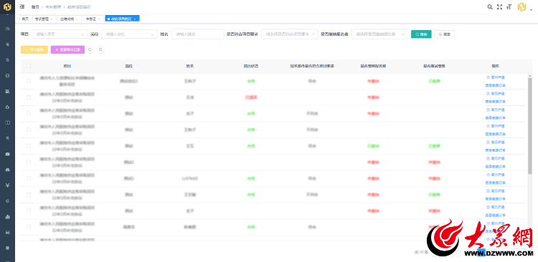The height and width of the screenshot is (262, 538).
Task: Toggle fullscreen mode icon in header
Action: (x=499, y=7)
